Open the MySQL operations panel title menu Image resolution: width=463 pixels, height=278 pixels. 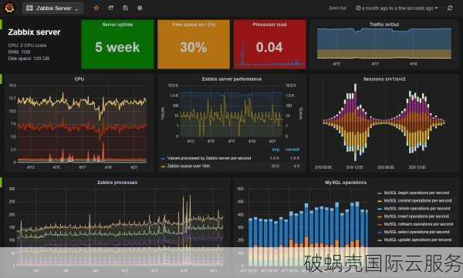(x=346, y=183)
